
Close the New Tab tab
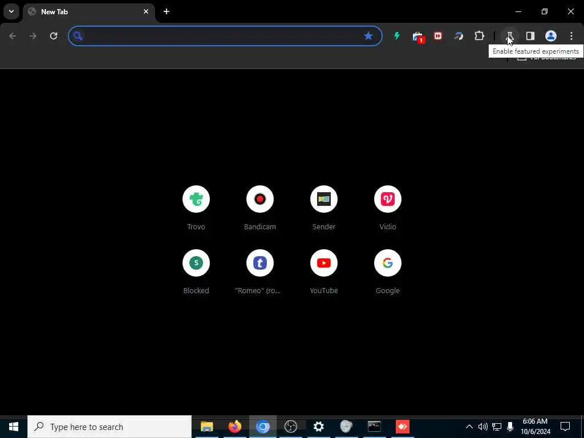146,11
